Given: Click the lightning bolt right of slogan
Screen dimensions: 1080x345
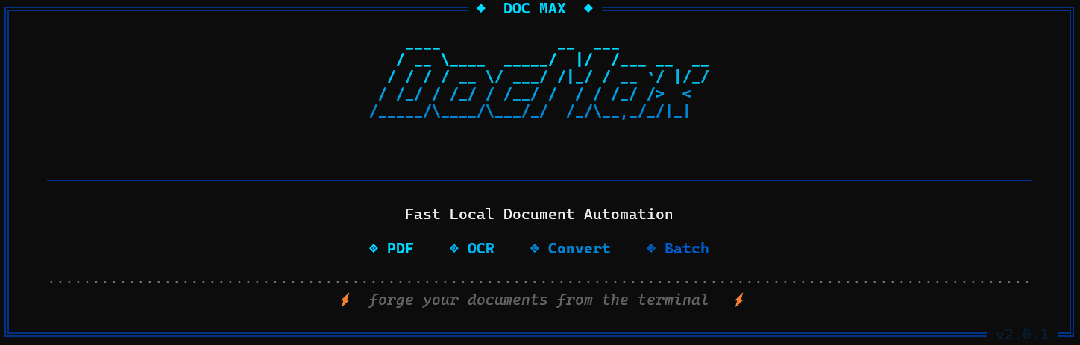Looking at the screenshot, I should point(739,300).
